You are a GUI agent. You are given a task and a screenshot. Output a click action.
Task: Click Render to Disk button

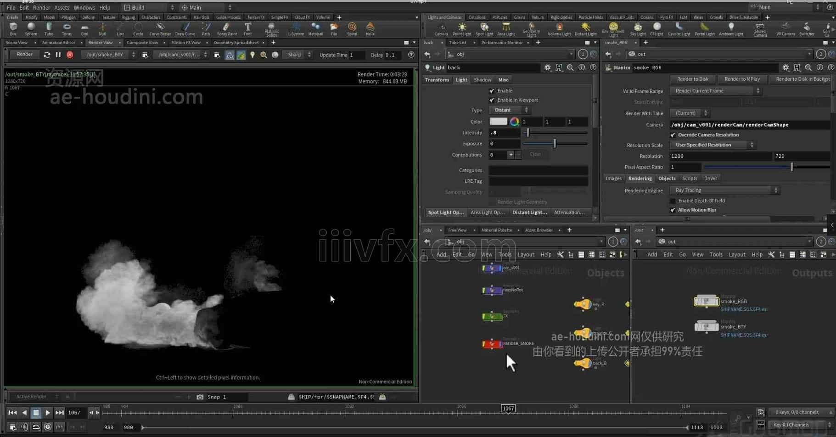[x=692, y=79]
